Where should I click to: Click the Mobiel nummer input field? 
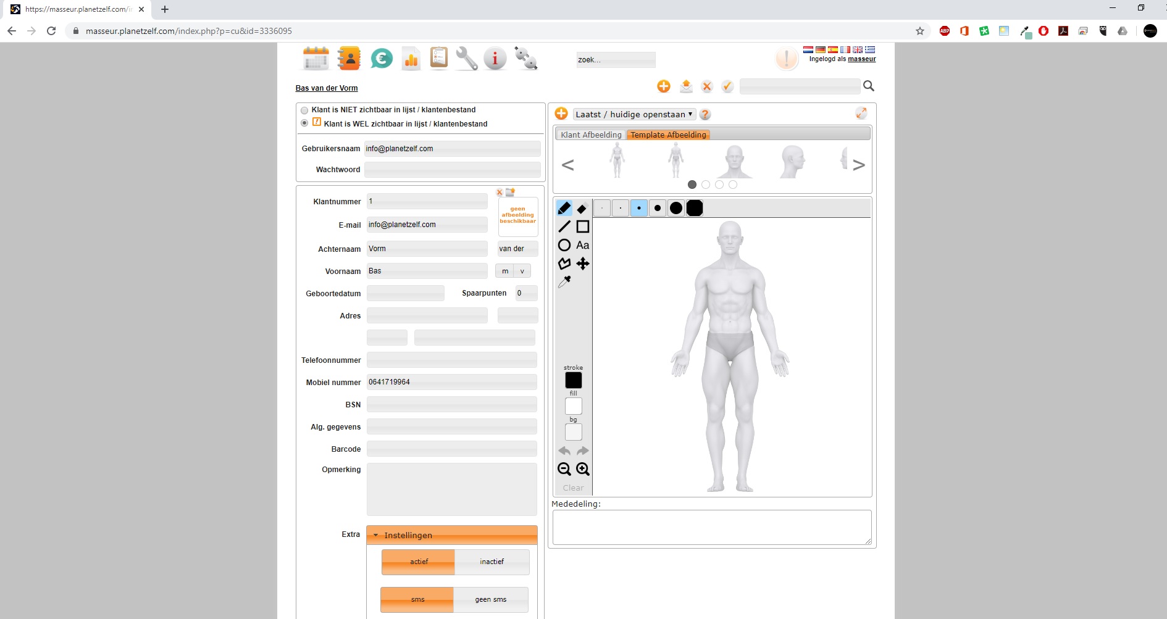(451, 382)
